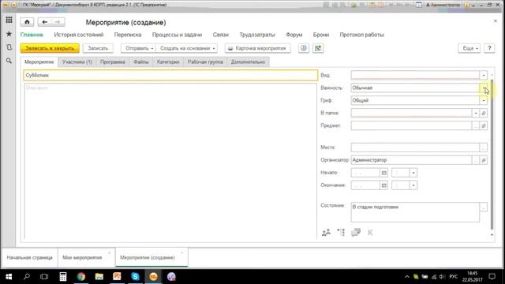Image resolution: width=505 pixels, height=284 pixels.
Task: Open the Протокол работы section
Action: click(361, 35)
